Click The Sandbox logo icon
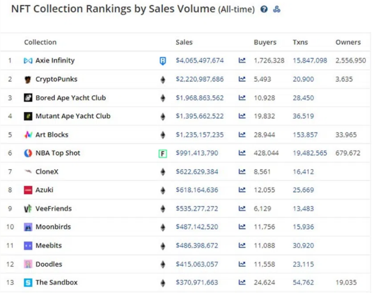Image resolution: width=375 pixels, height=293 pixels. [28, 282]
